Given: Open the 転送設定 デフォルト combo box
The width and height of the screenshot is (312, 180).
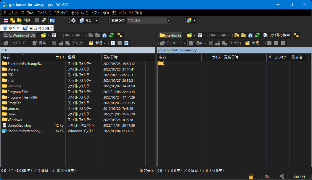Looking at the screenshot, I should coord(149,20).
